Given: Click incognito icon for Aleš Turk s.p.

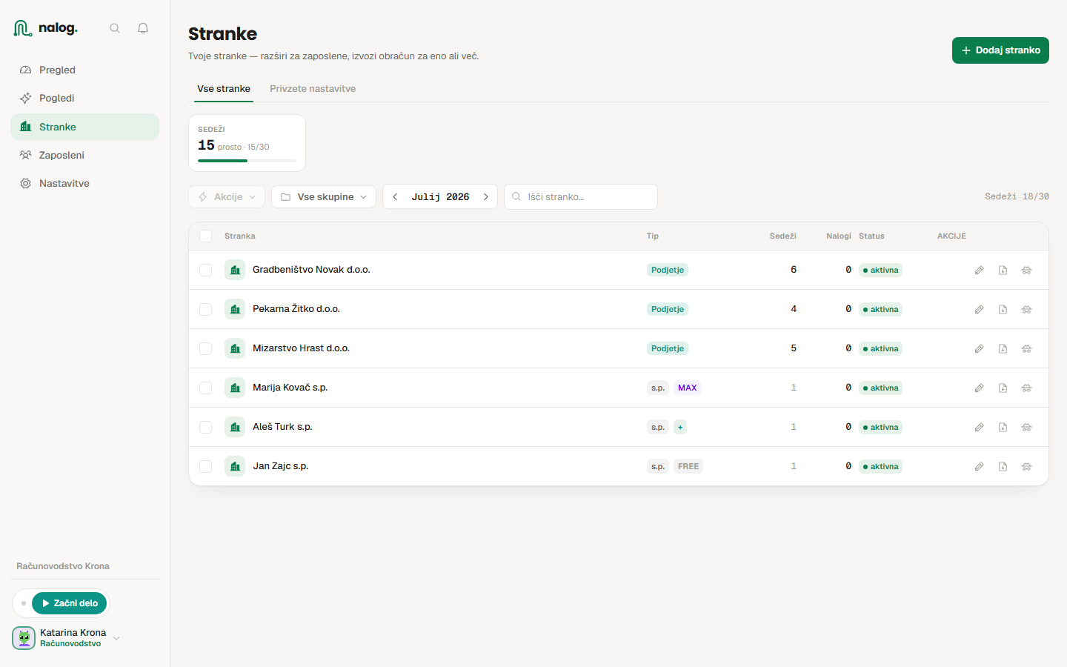Looking at the screenshot, I should [x=1026, y=428].
